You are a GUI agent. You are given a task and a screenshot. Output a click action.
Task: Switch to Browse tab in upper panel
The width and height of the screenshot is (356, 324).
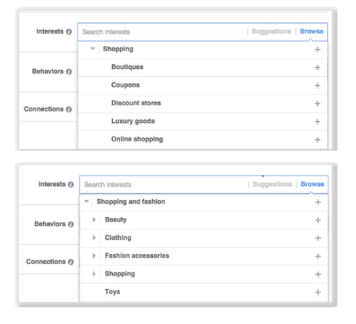[x=311, y=32]
